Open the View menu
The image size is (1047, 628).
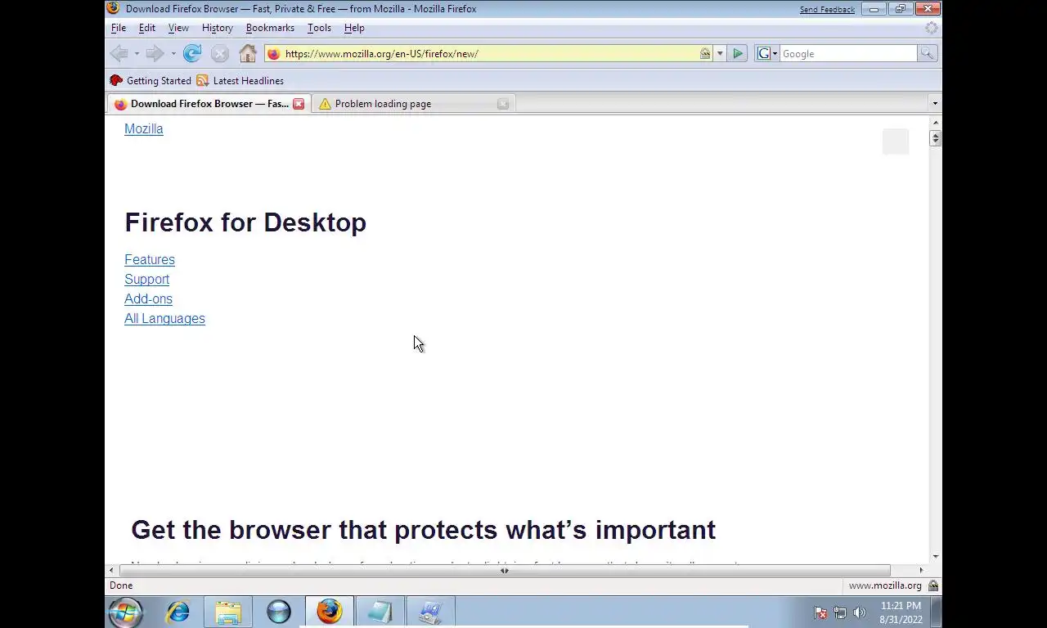click(178, 28)
